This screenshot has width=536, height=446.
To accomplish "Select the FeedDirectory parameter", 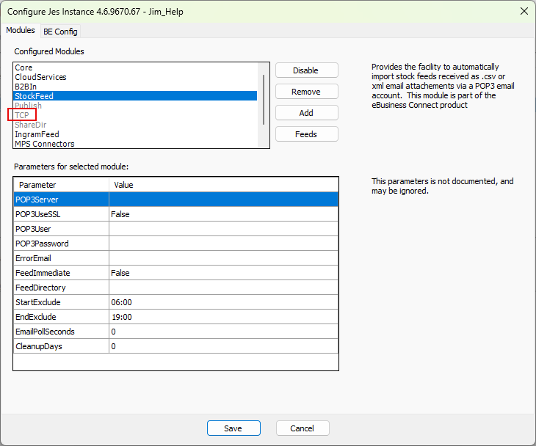I will (x=62, y=288).
